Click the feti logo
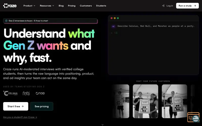The width and height of the screenshot is (202, 126). (x=26, y=93)
